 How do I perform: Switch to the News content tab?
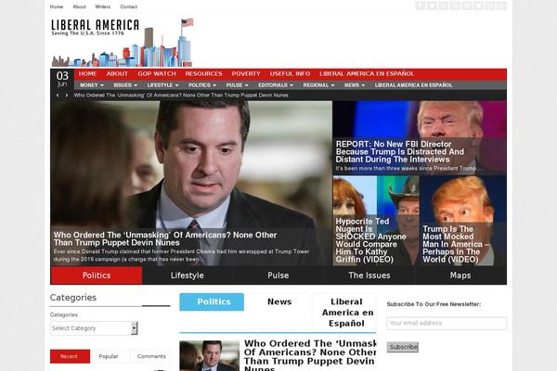(279, 301)
